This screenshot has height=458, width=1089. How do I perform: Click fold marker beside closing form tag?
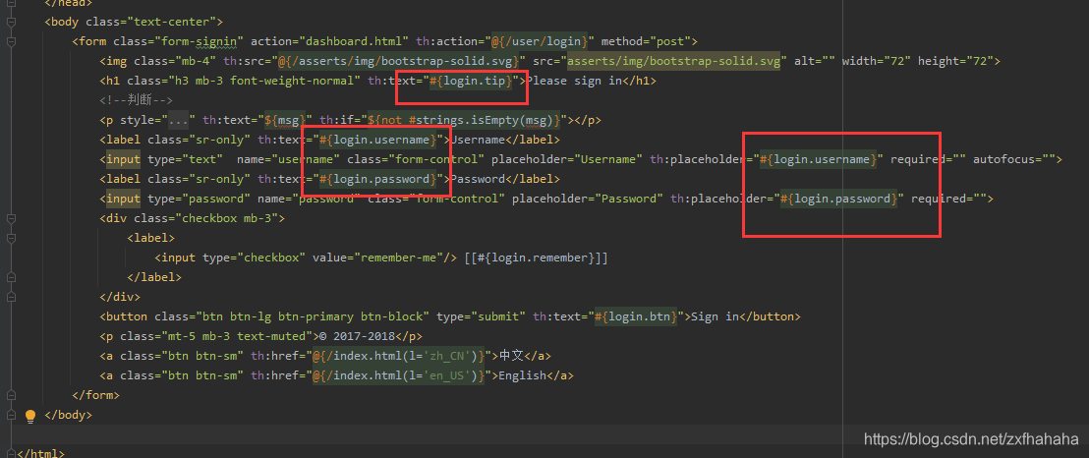tap(11, 395)
